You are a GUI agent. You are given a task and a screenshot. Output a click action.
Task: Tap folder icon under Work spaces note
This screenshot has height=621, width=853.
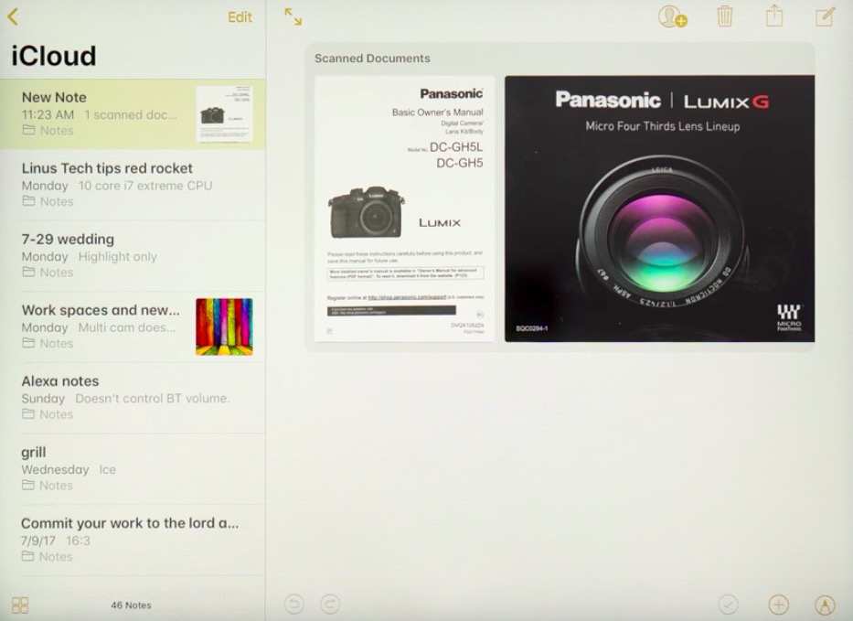coord(28,343)
